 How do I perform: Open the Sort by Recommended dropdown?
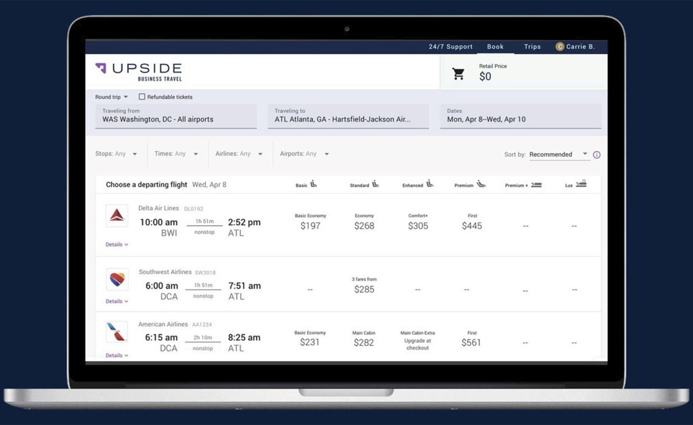point(559,154)
